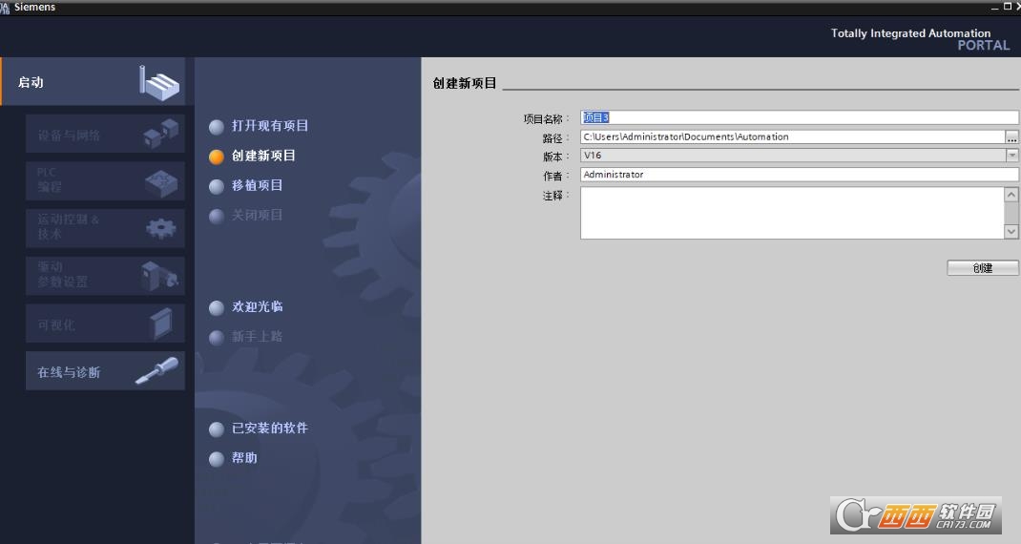The height and width of the screenshot is (544, 1021).
Task: Select the 帮助 bullet
Action: click(217, 459)
